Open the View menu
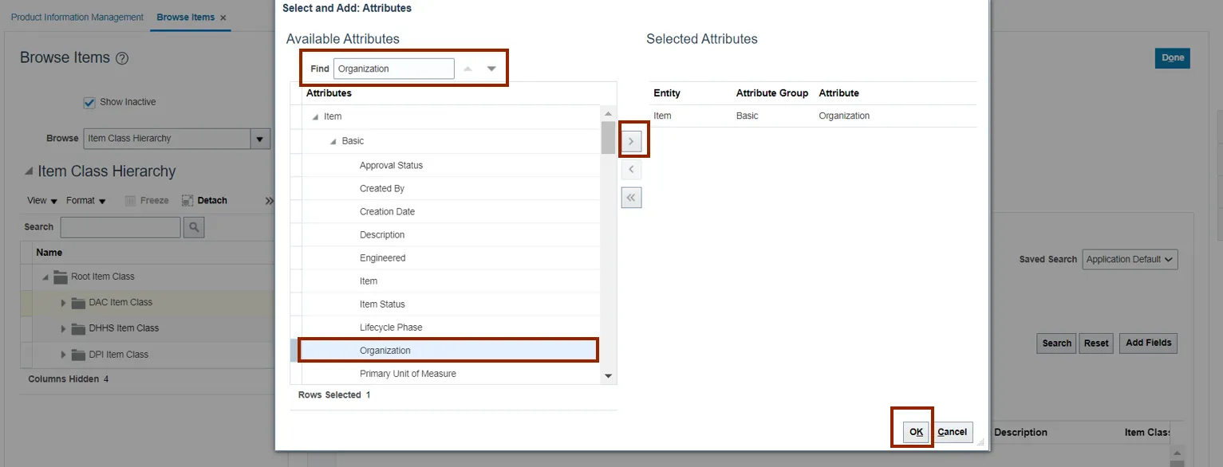The width and height of the screenshot is (1223, 467). [x=41, y=201]
